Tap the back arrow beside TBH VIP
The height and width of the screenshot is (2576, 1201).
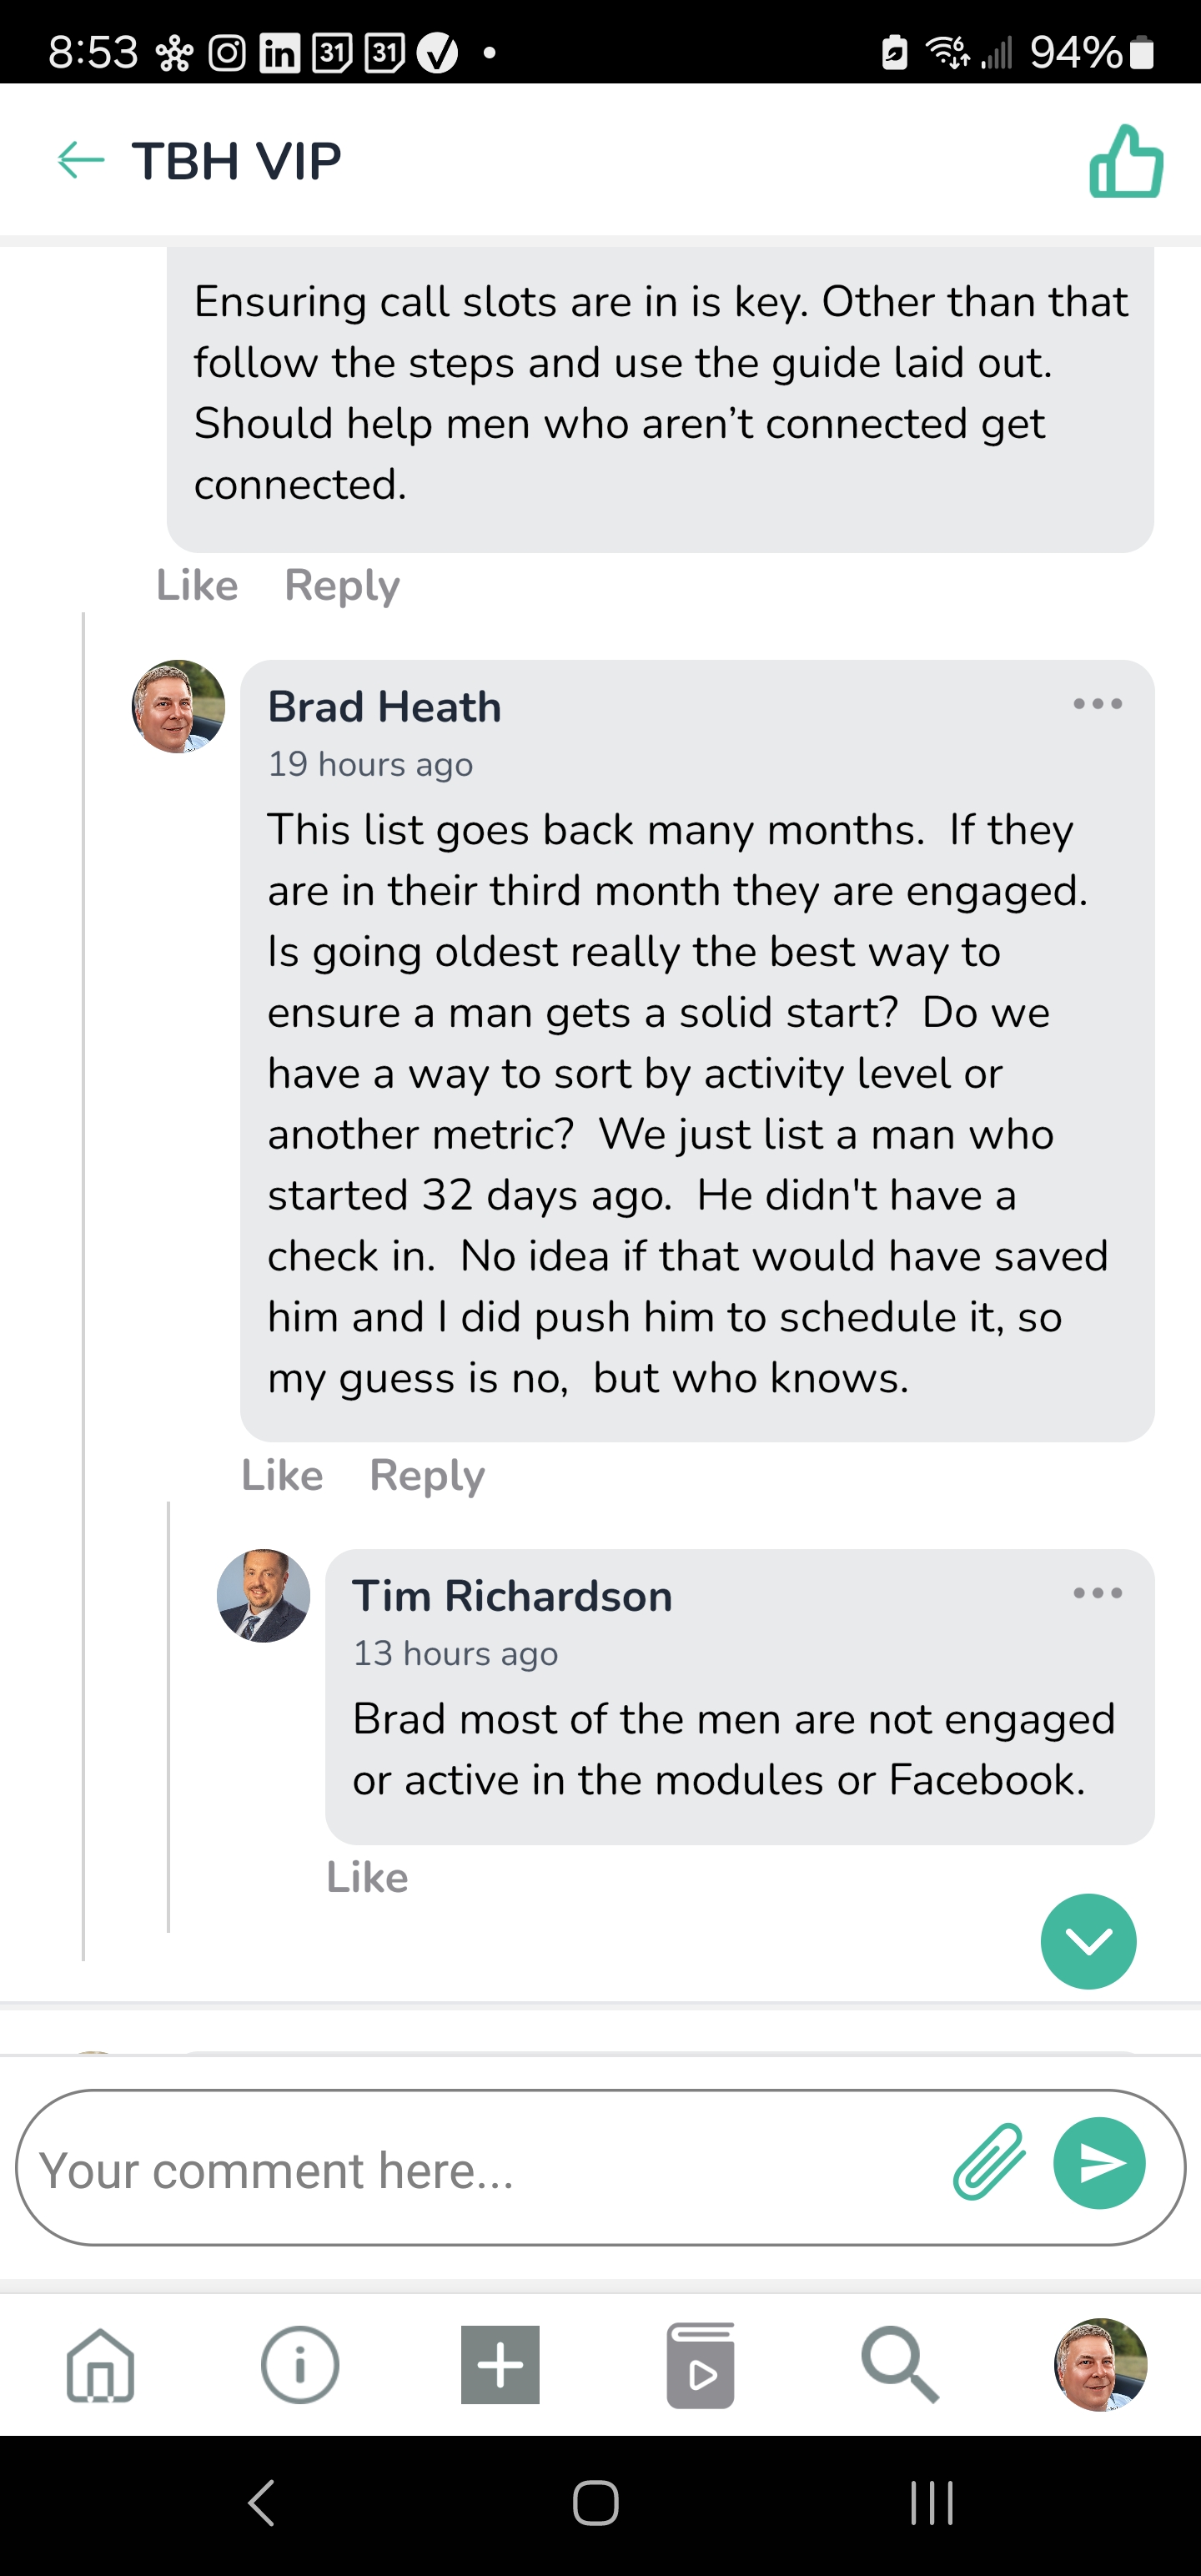point(81,160)
